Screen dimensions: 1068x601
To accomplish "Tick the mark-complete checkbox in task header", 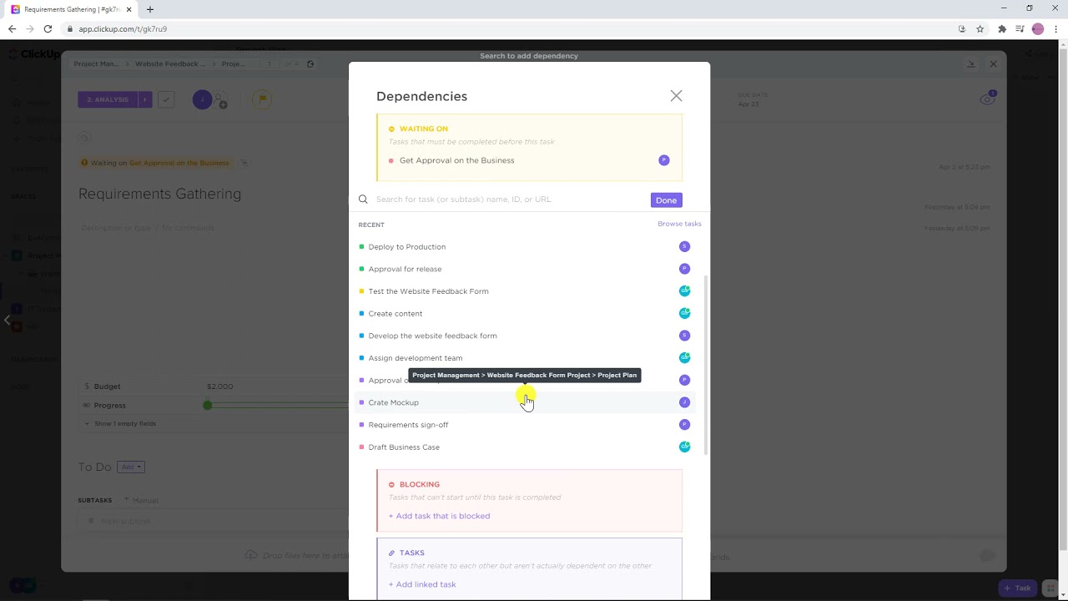I will (x=166, y=99).
